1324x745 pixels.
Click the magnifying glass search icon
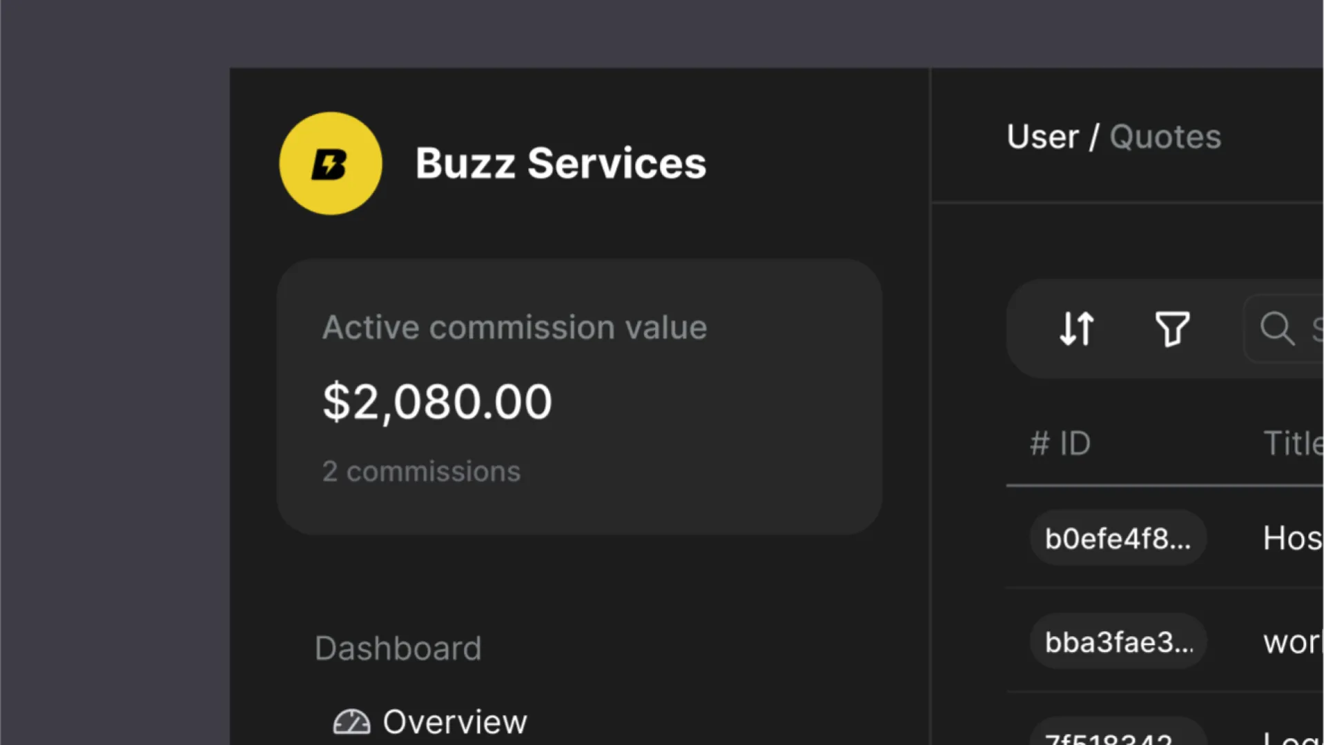(x=1276, y=328)
